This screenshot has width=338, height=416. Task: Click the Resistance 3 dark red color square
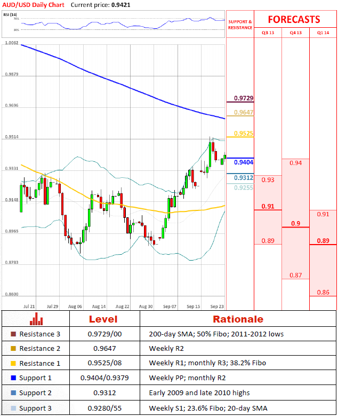point(13,334)
